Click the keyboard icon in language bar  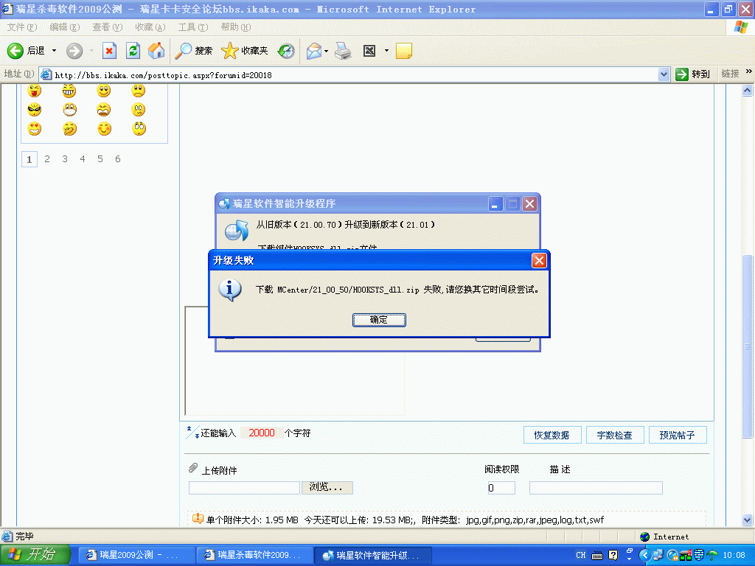pos(597,556)
